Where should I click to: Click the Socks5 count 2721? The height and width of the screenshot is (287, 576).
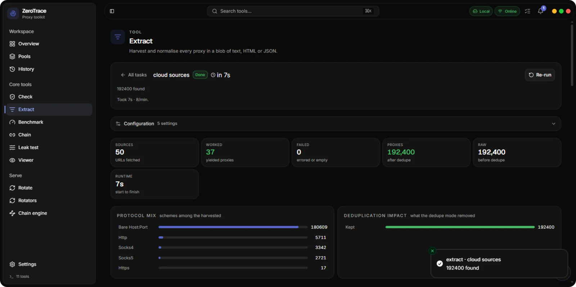(320, 258)
